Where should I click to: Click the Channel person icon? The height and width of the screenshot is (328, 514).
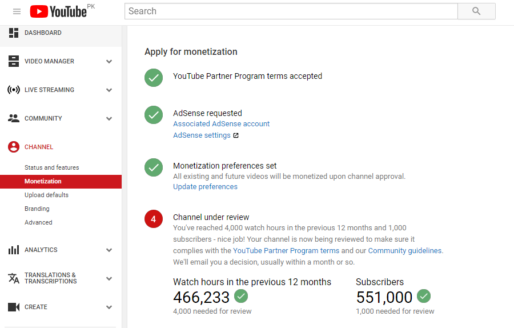tap(14, 147)
